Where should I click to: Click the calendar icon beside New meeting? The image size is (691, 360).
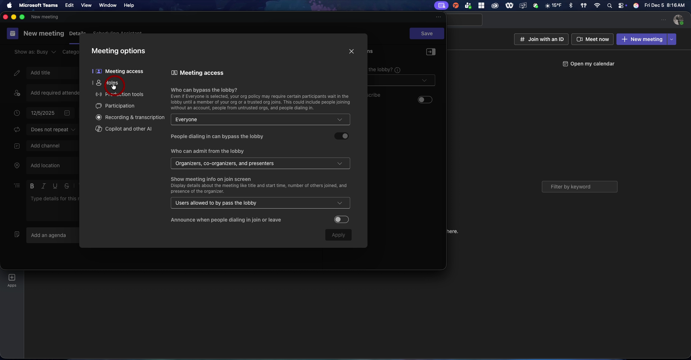pos(13,33)
